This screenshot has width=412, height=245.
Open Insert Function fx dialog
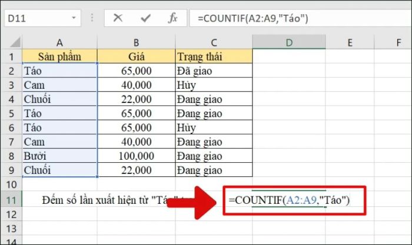172,18
